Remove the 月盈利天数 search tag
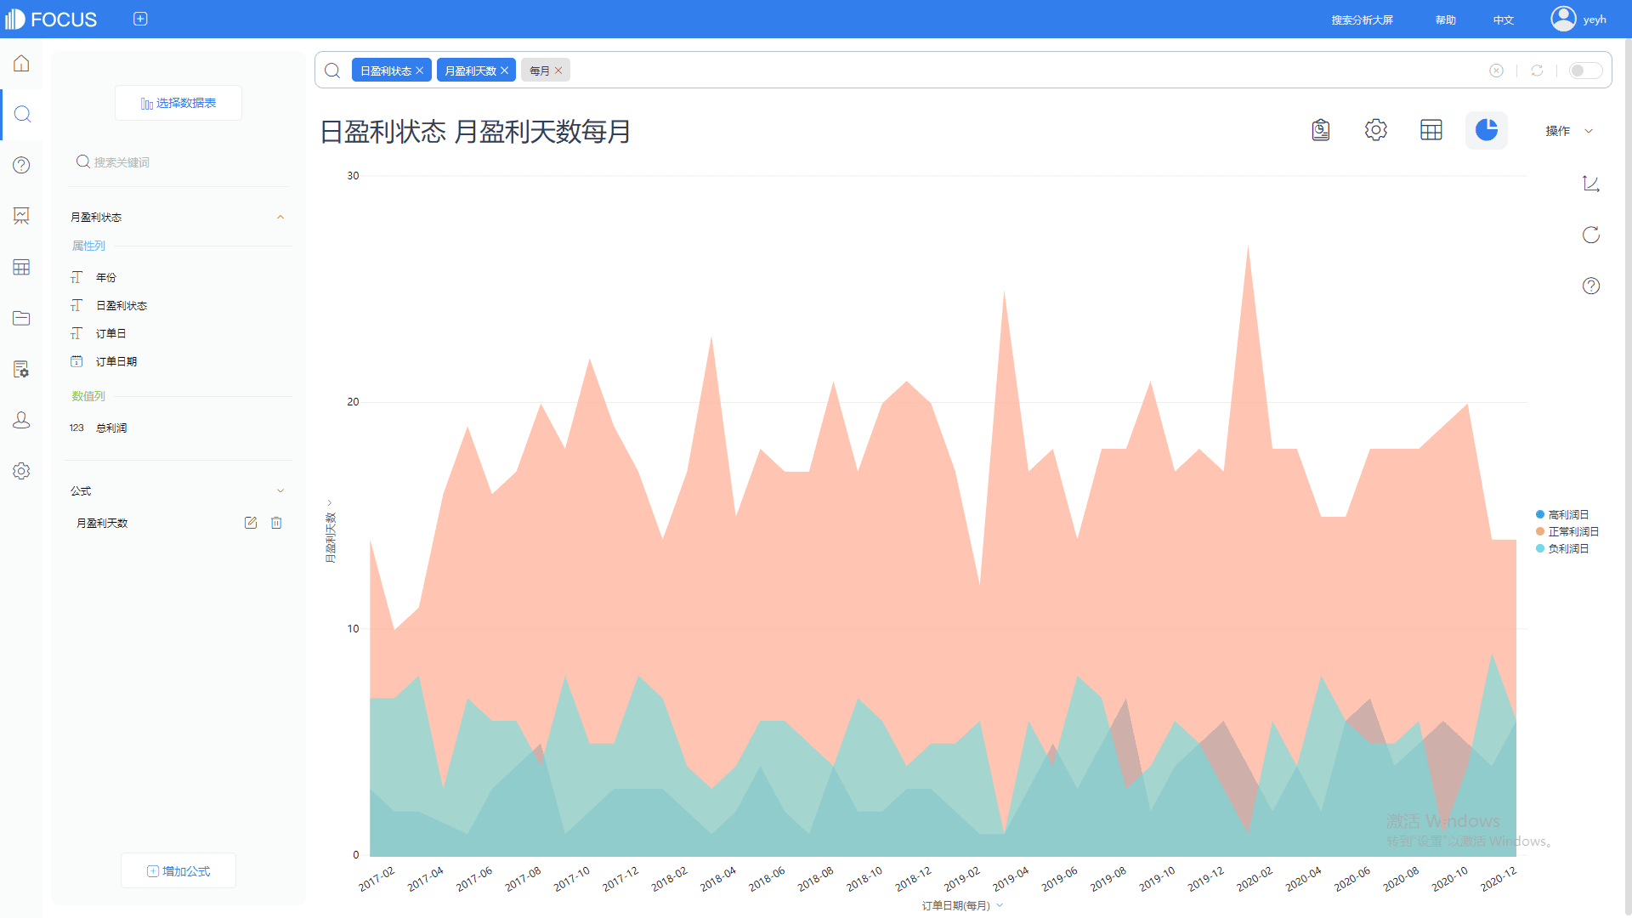The image size is (1632, 918). pos(505,71)
